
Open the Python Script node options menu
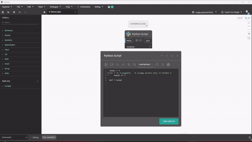tap(150, 46)
